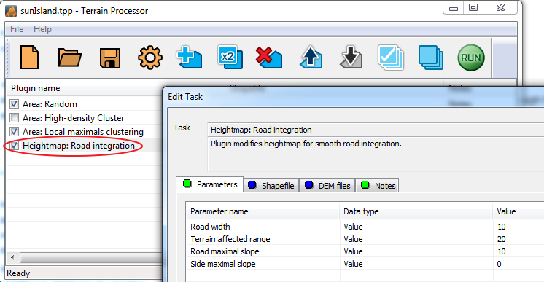Select Area: Local maximals clustering row
Screen dimensions: 544x282
(85, 131)
